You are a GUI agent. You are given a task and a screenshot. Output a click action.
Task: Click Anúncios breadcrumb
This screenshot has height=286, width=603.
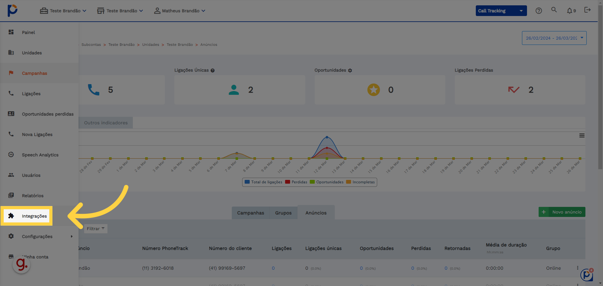point(209,45)
